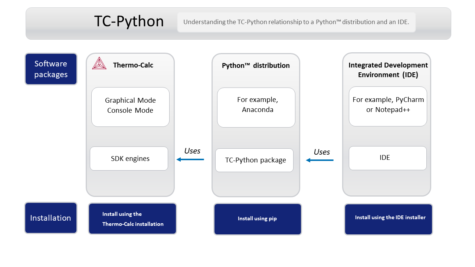Click the Software packages label box
Screen dimensions: 475x267
coord(51,69)
